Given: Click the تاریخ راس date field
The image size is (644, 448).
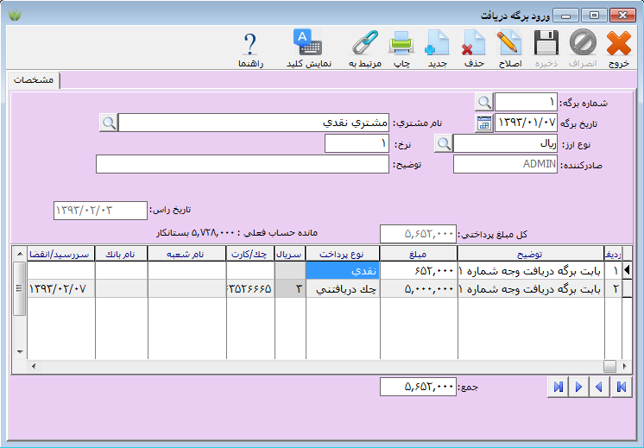Looking at the screenshot, I should pyautogui.click(x=100, y=211).
